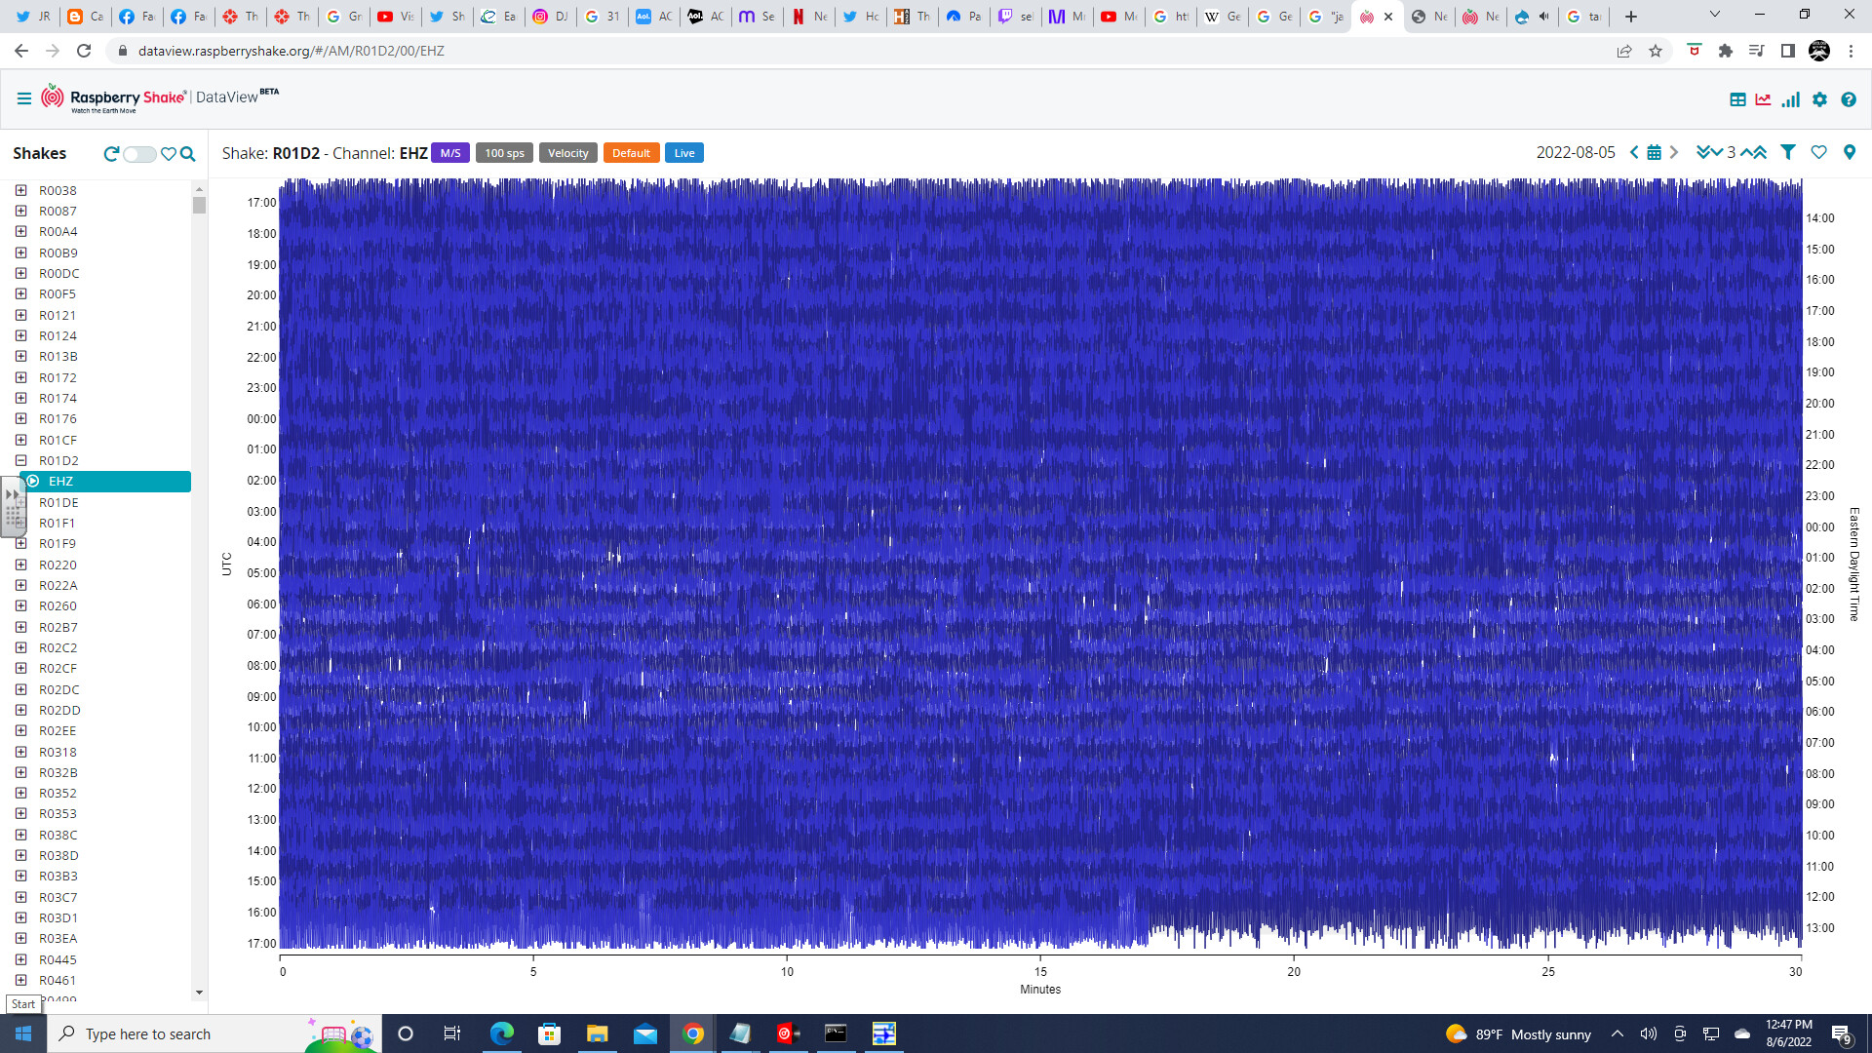1872x1053 pixels.
Task: Click double-down chevron to minimize scale
Action: [x=1703, y=152]
